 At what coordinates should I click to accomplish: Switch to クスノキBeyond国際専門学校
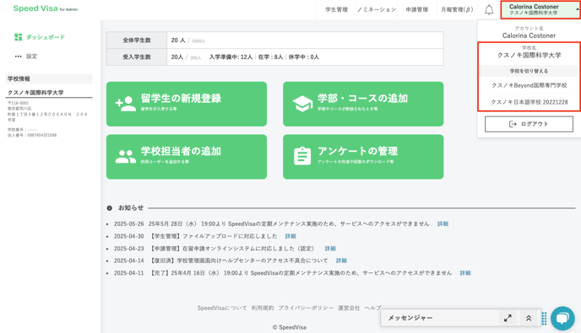(529, 85)
